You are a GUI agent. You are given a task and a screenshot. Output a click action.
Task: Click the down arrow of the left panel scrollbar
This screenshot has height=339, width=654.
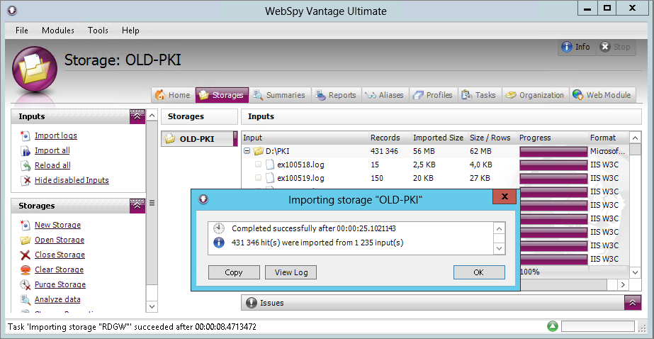152,306
